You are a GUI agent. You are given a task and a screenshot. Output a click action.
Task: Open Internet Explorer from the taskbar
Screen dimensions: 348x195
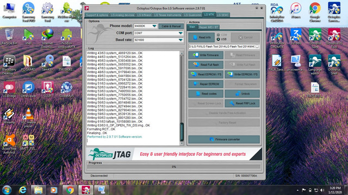point(23,190)
